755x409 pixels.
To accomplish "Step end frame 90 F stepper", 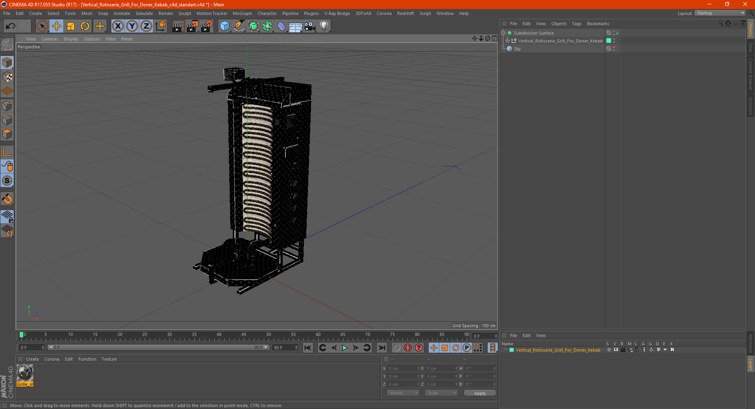I will (x=296, y=348).
